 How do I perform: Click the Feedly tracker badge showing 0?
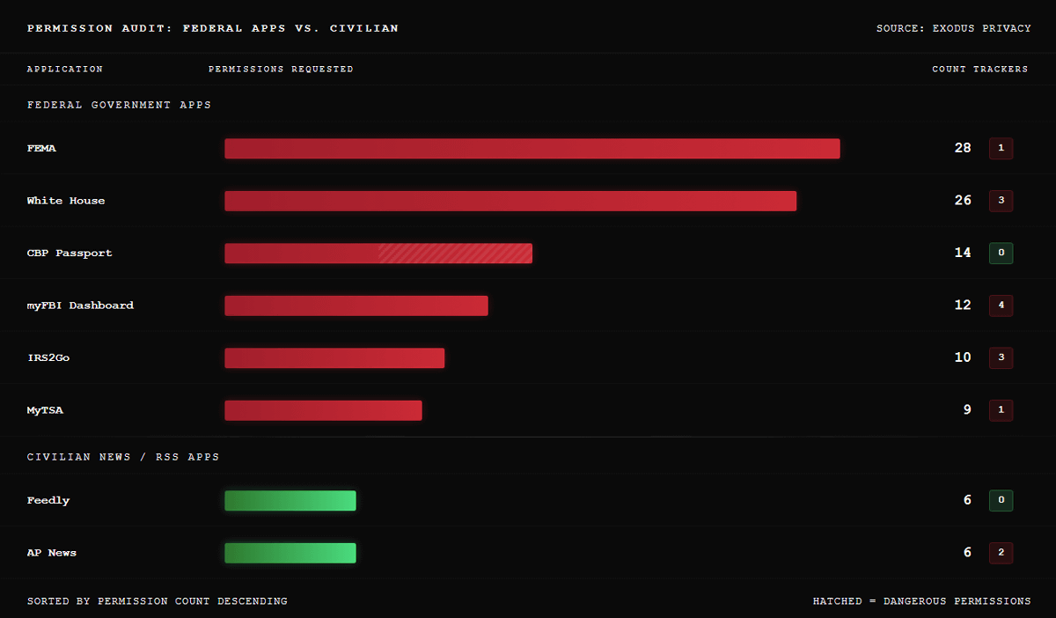[x=1001, y=500]
